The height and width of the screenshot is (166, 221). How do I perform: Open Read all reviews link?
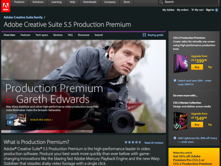154,143
